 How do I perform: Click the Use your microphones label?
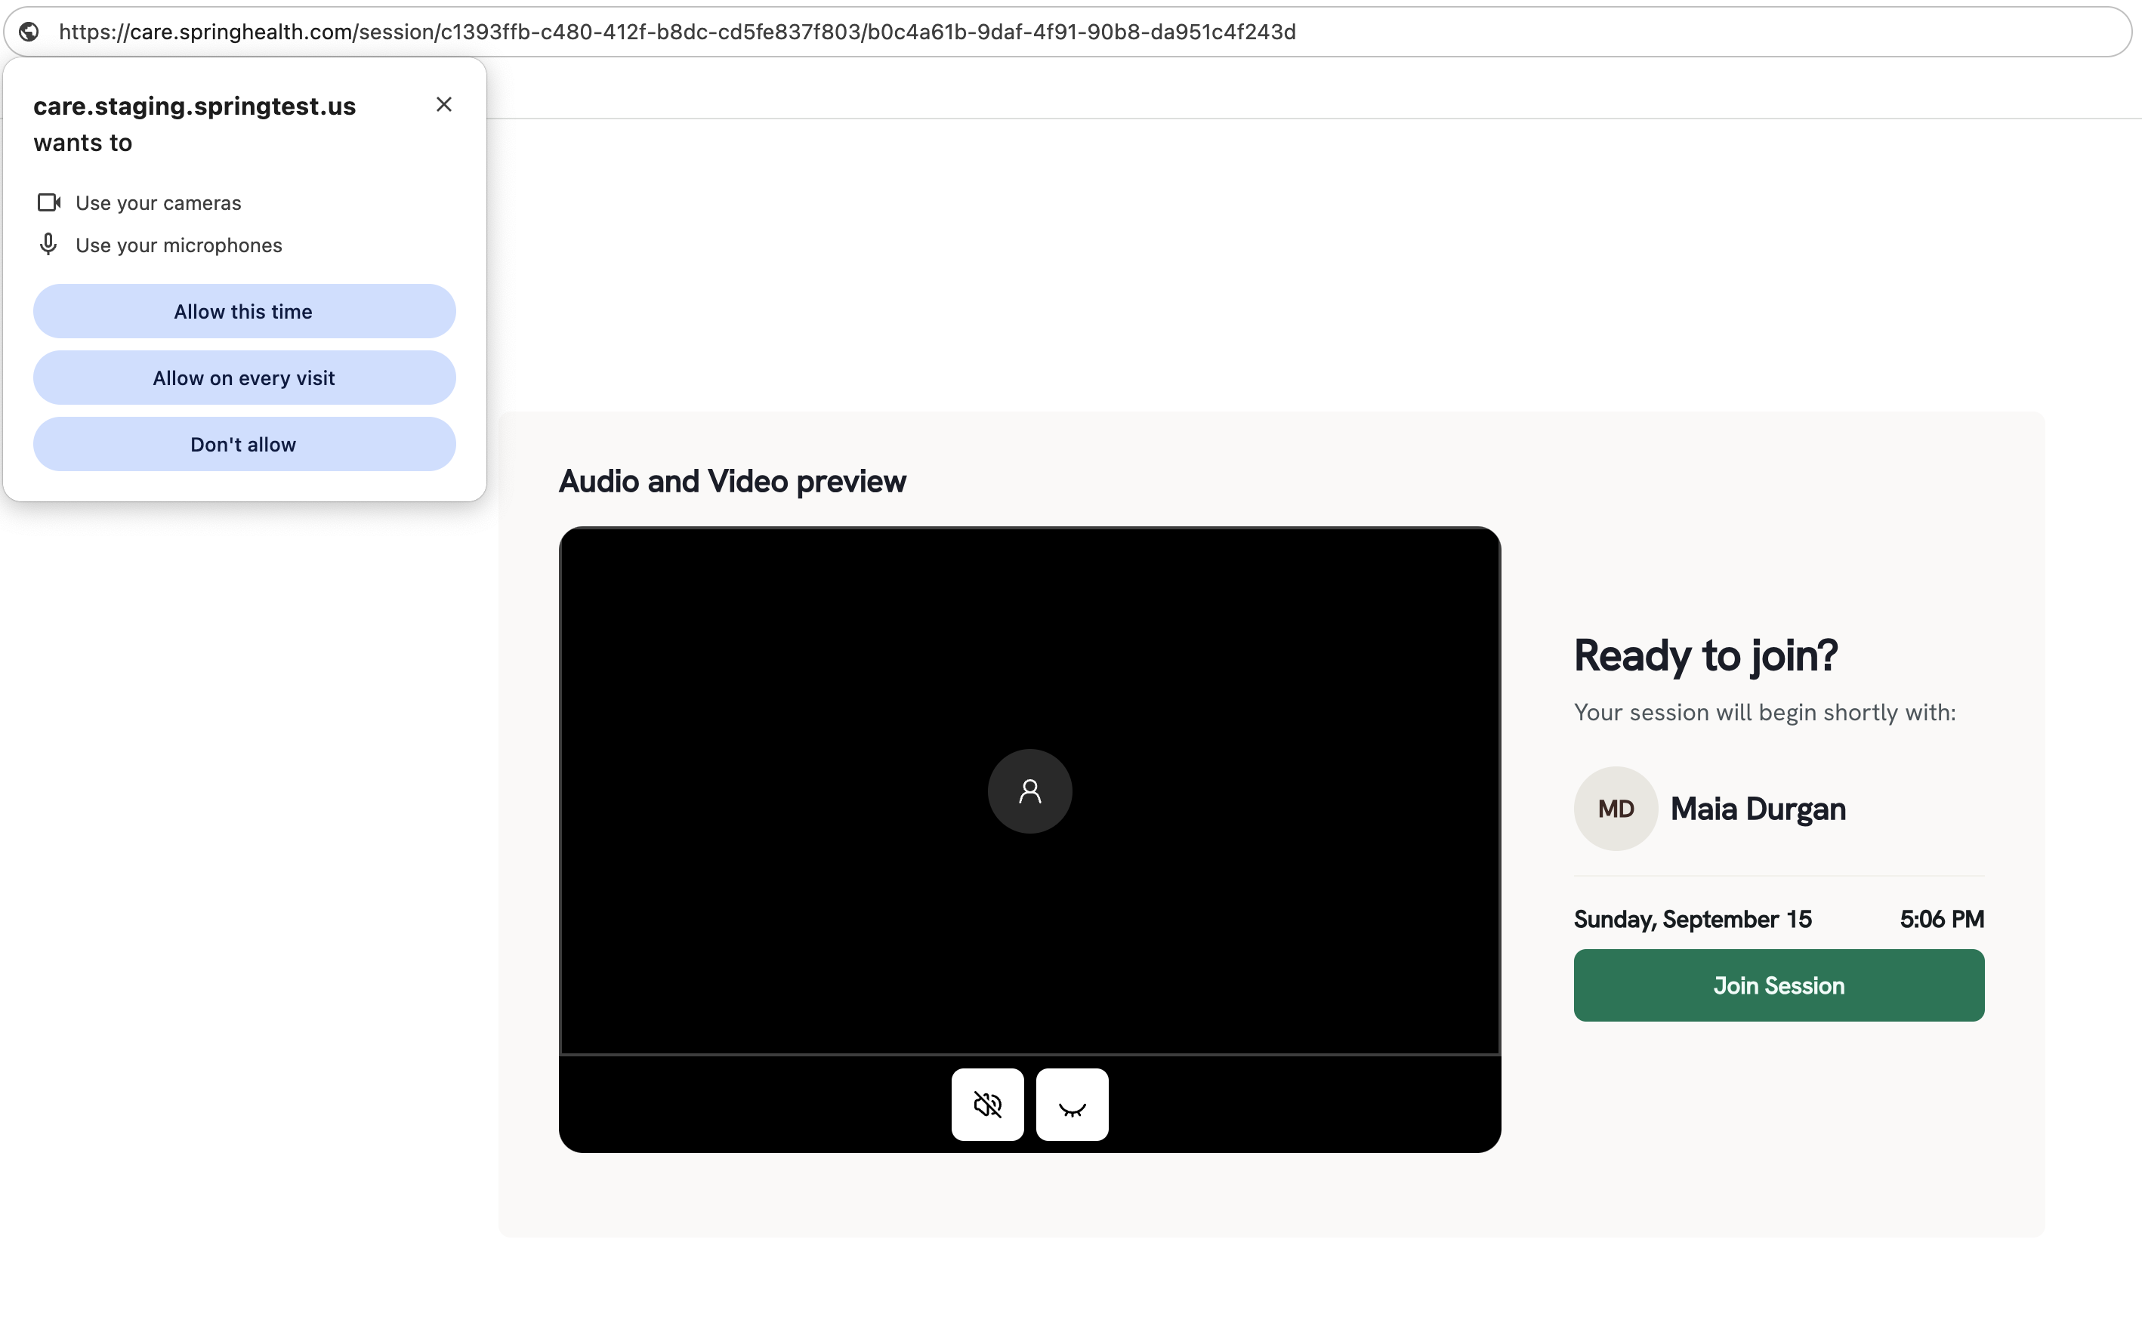point(178,245)
